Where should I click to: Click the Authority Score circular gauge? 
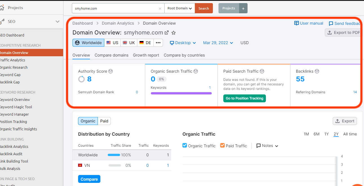[x=81, y=79]
